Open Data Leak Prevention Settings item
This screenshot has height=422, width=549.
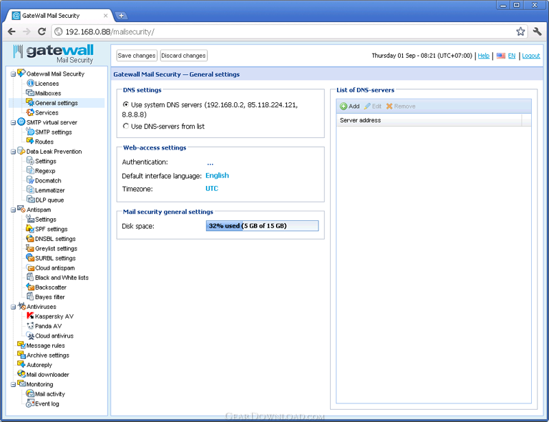[x=45, y=161]
